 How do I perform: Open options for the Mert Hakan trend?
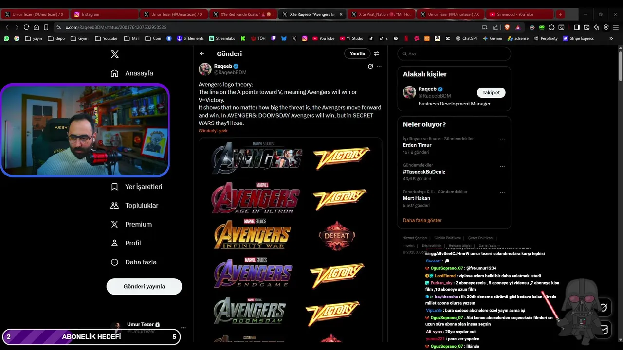point(502,193)
